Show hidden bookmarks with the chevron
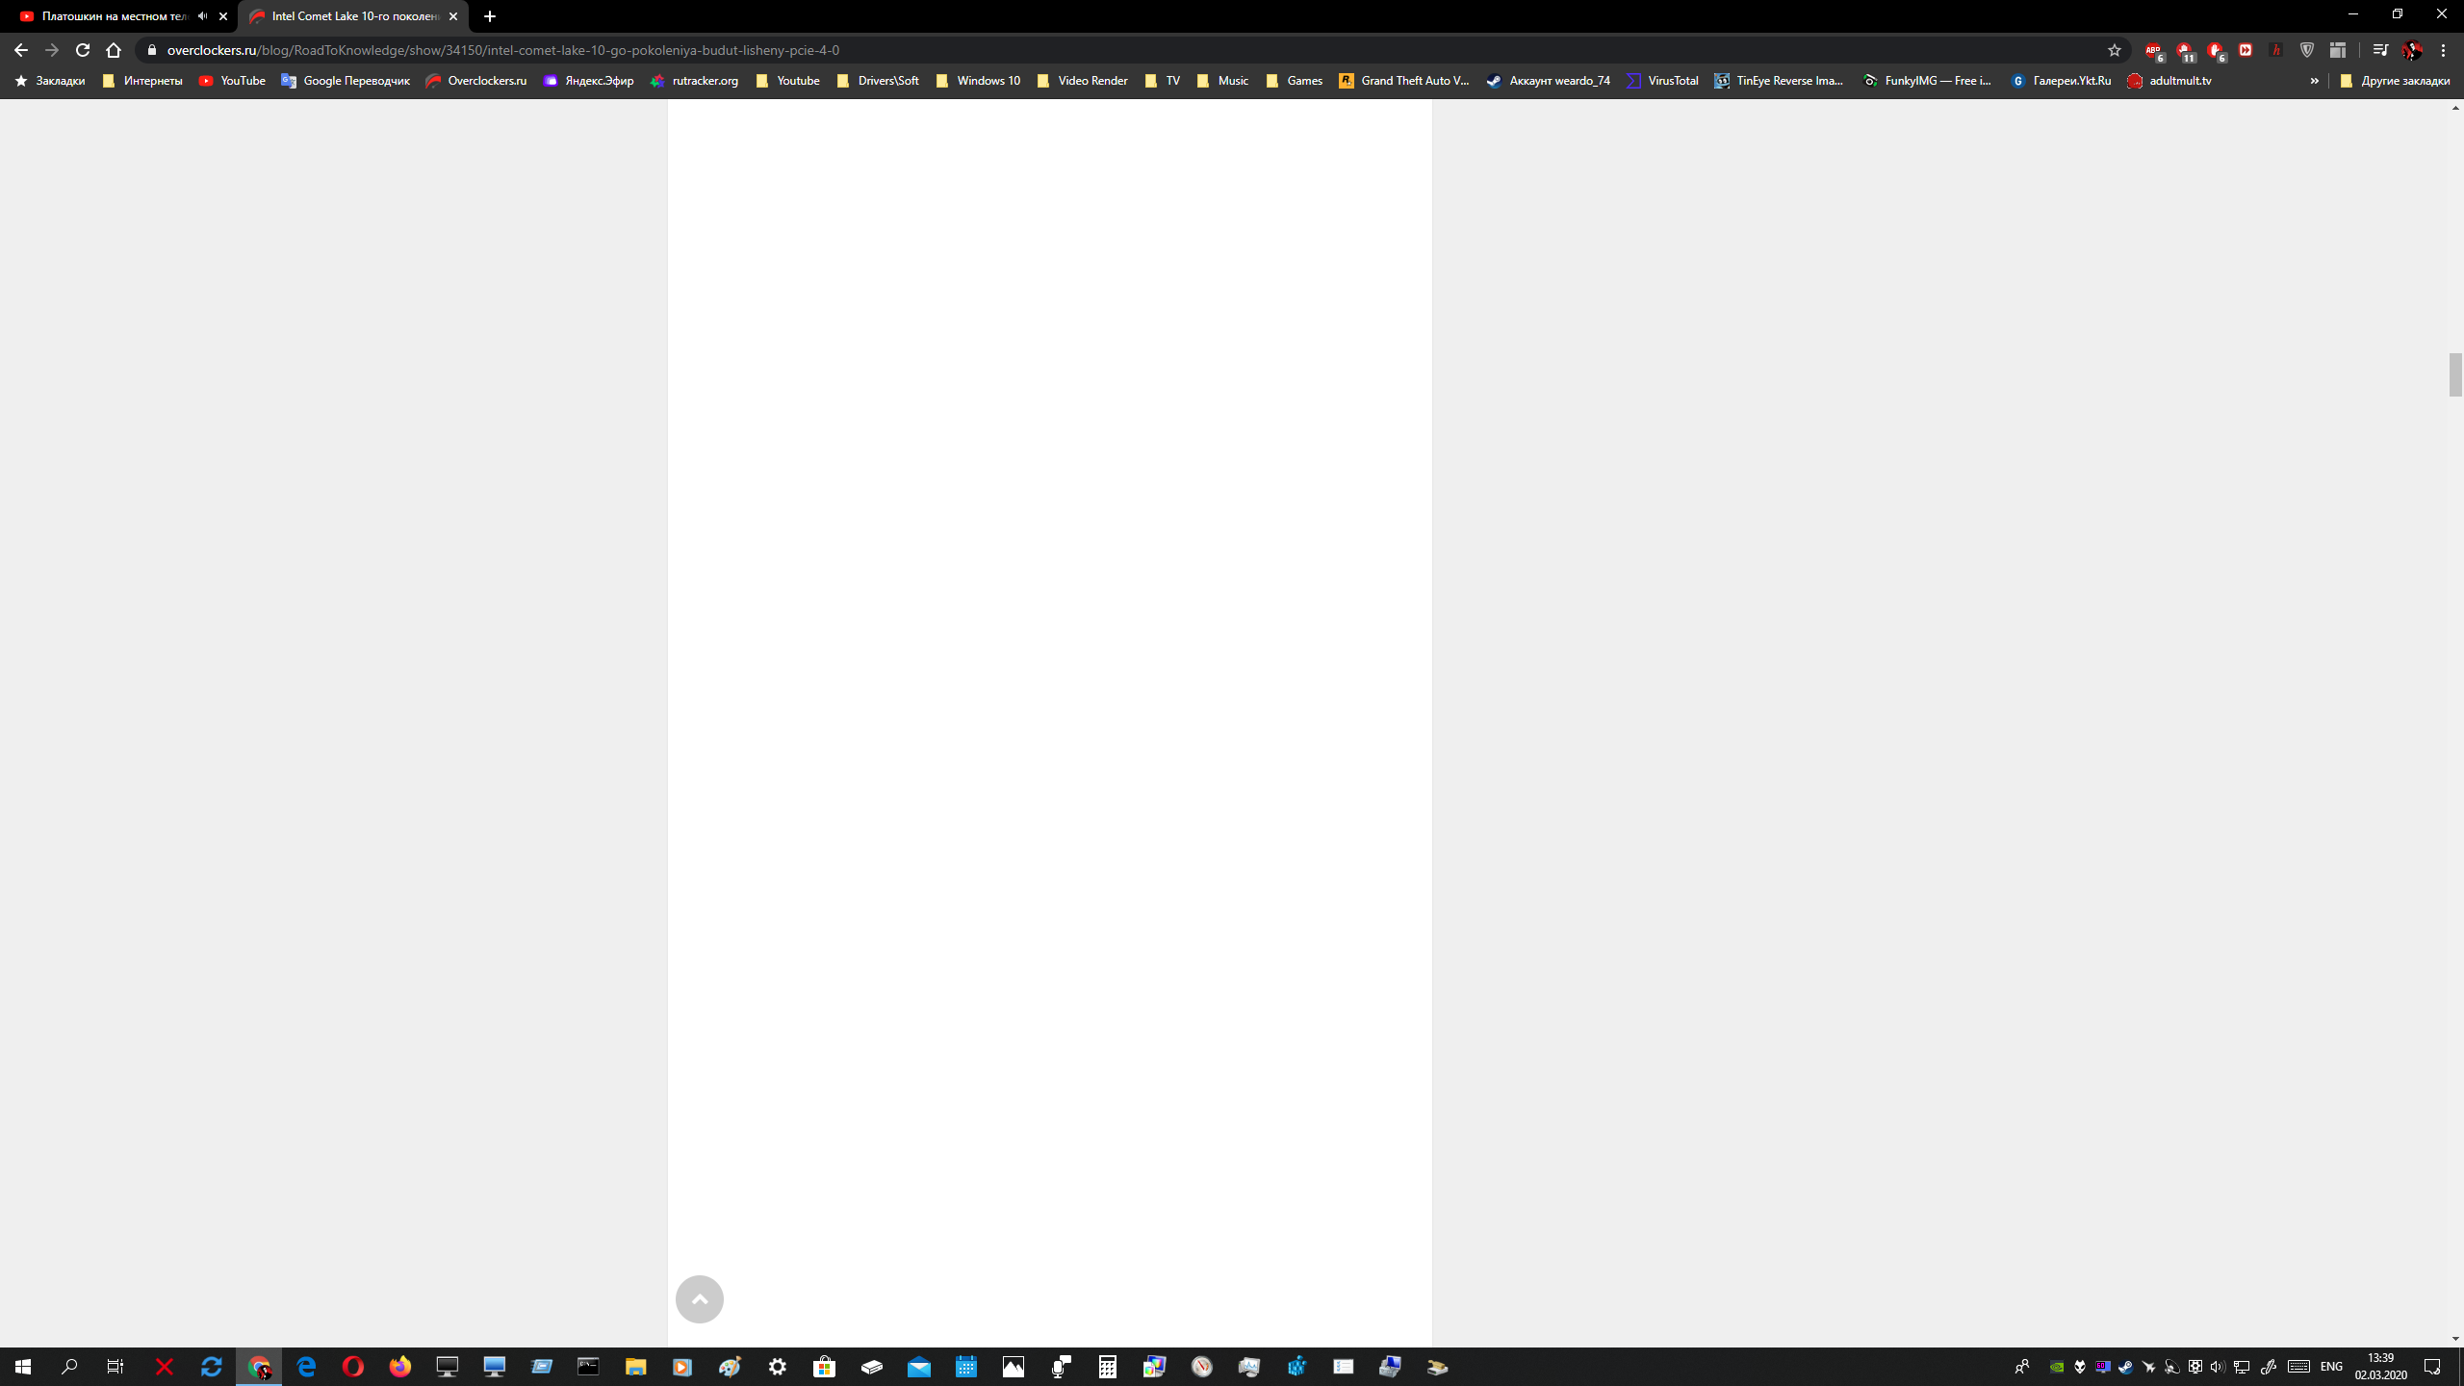Image resolution: width=2464 pixels, height=1386 pixels. 2314,81
